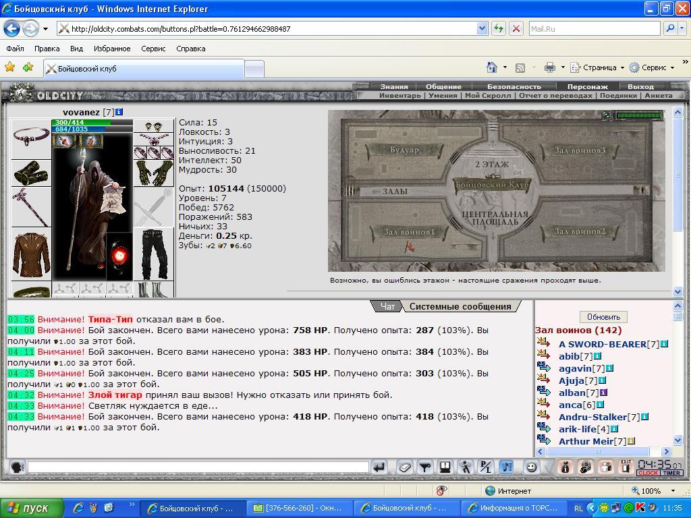Switch display to TIMER mode
Image resolution: width=691 pixels, height=518 pixels.
coord(671,473)
